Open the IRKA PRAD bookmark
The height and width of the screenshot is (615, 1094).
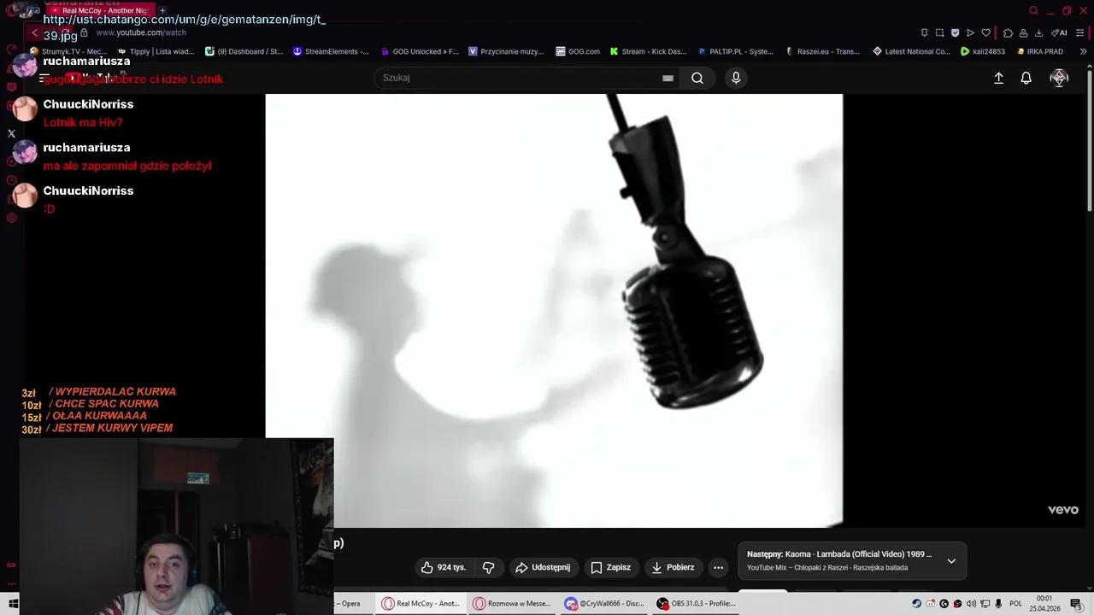(1039, 51)
